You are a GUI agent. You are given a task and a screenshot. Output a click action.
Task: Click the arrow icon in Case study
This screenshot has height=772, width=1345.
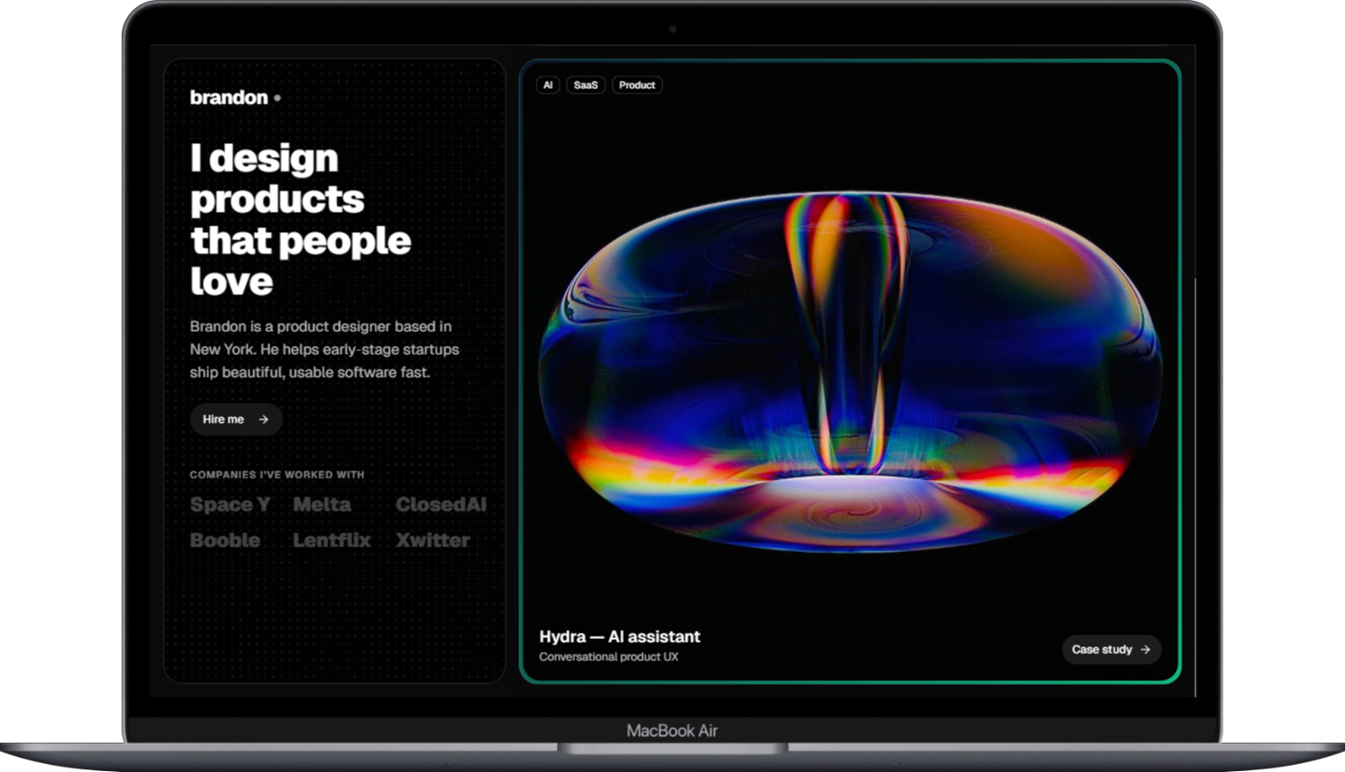[1145, 649]
